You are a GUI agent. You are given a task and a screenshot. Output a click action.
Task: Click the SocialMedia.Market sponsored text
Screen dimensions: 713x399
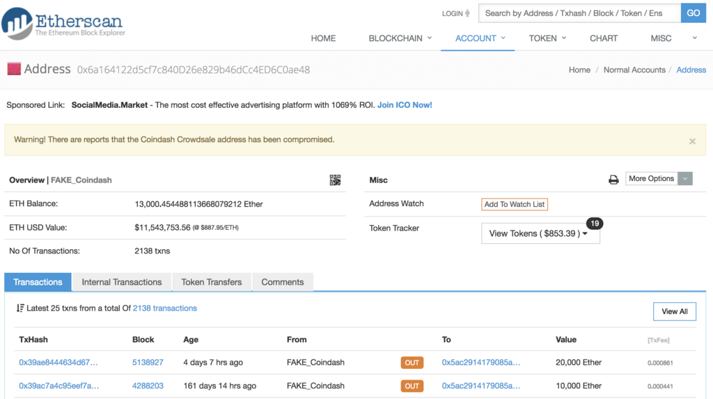[x=109, y=105]
